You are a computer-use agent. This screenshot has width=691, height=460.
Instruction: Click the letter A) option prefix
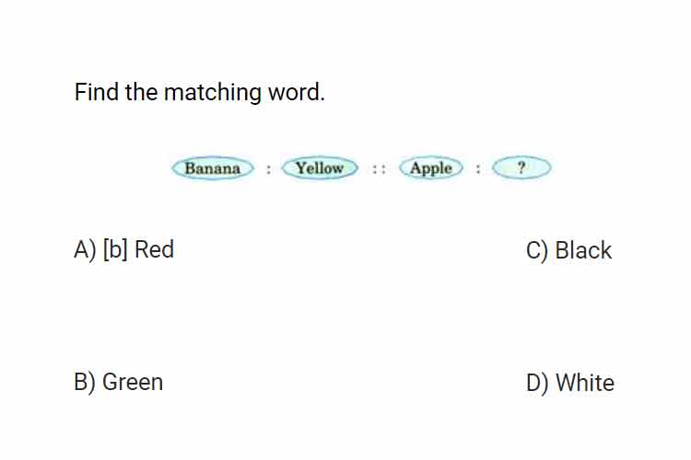click(85, 250)
